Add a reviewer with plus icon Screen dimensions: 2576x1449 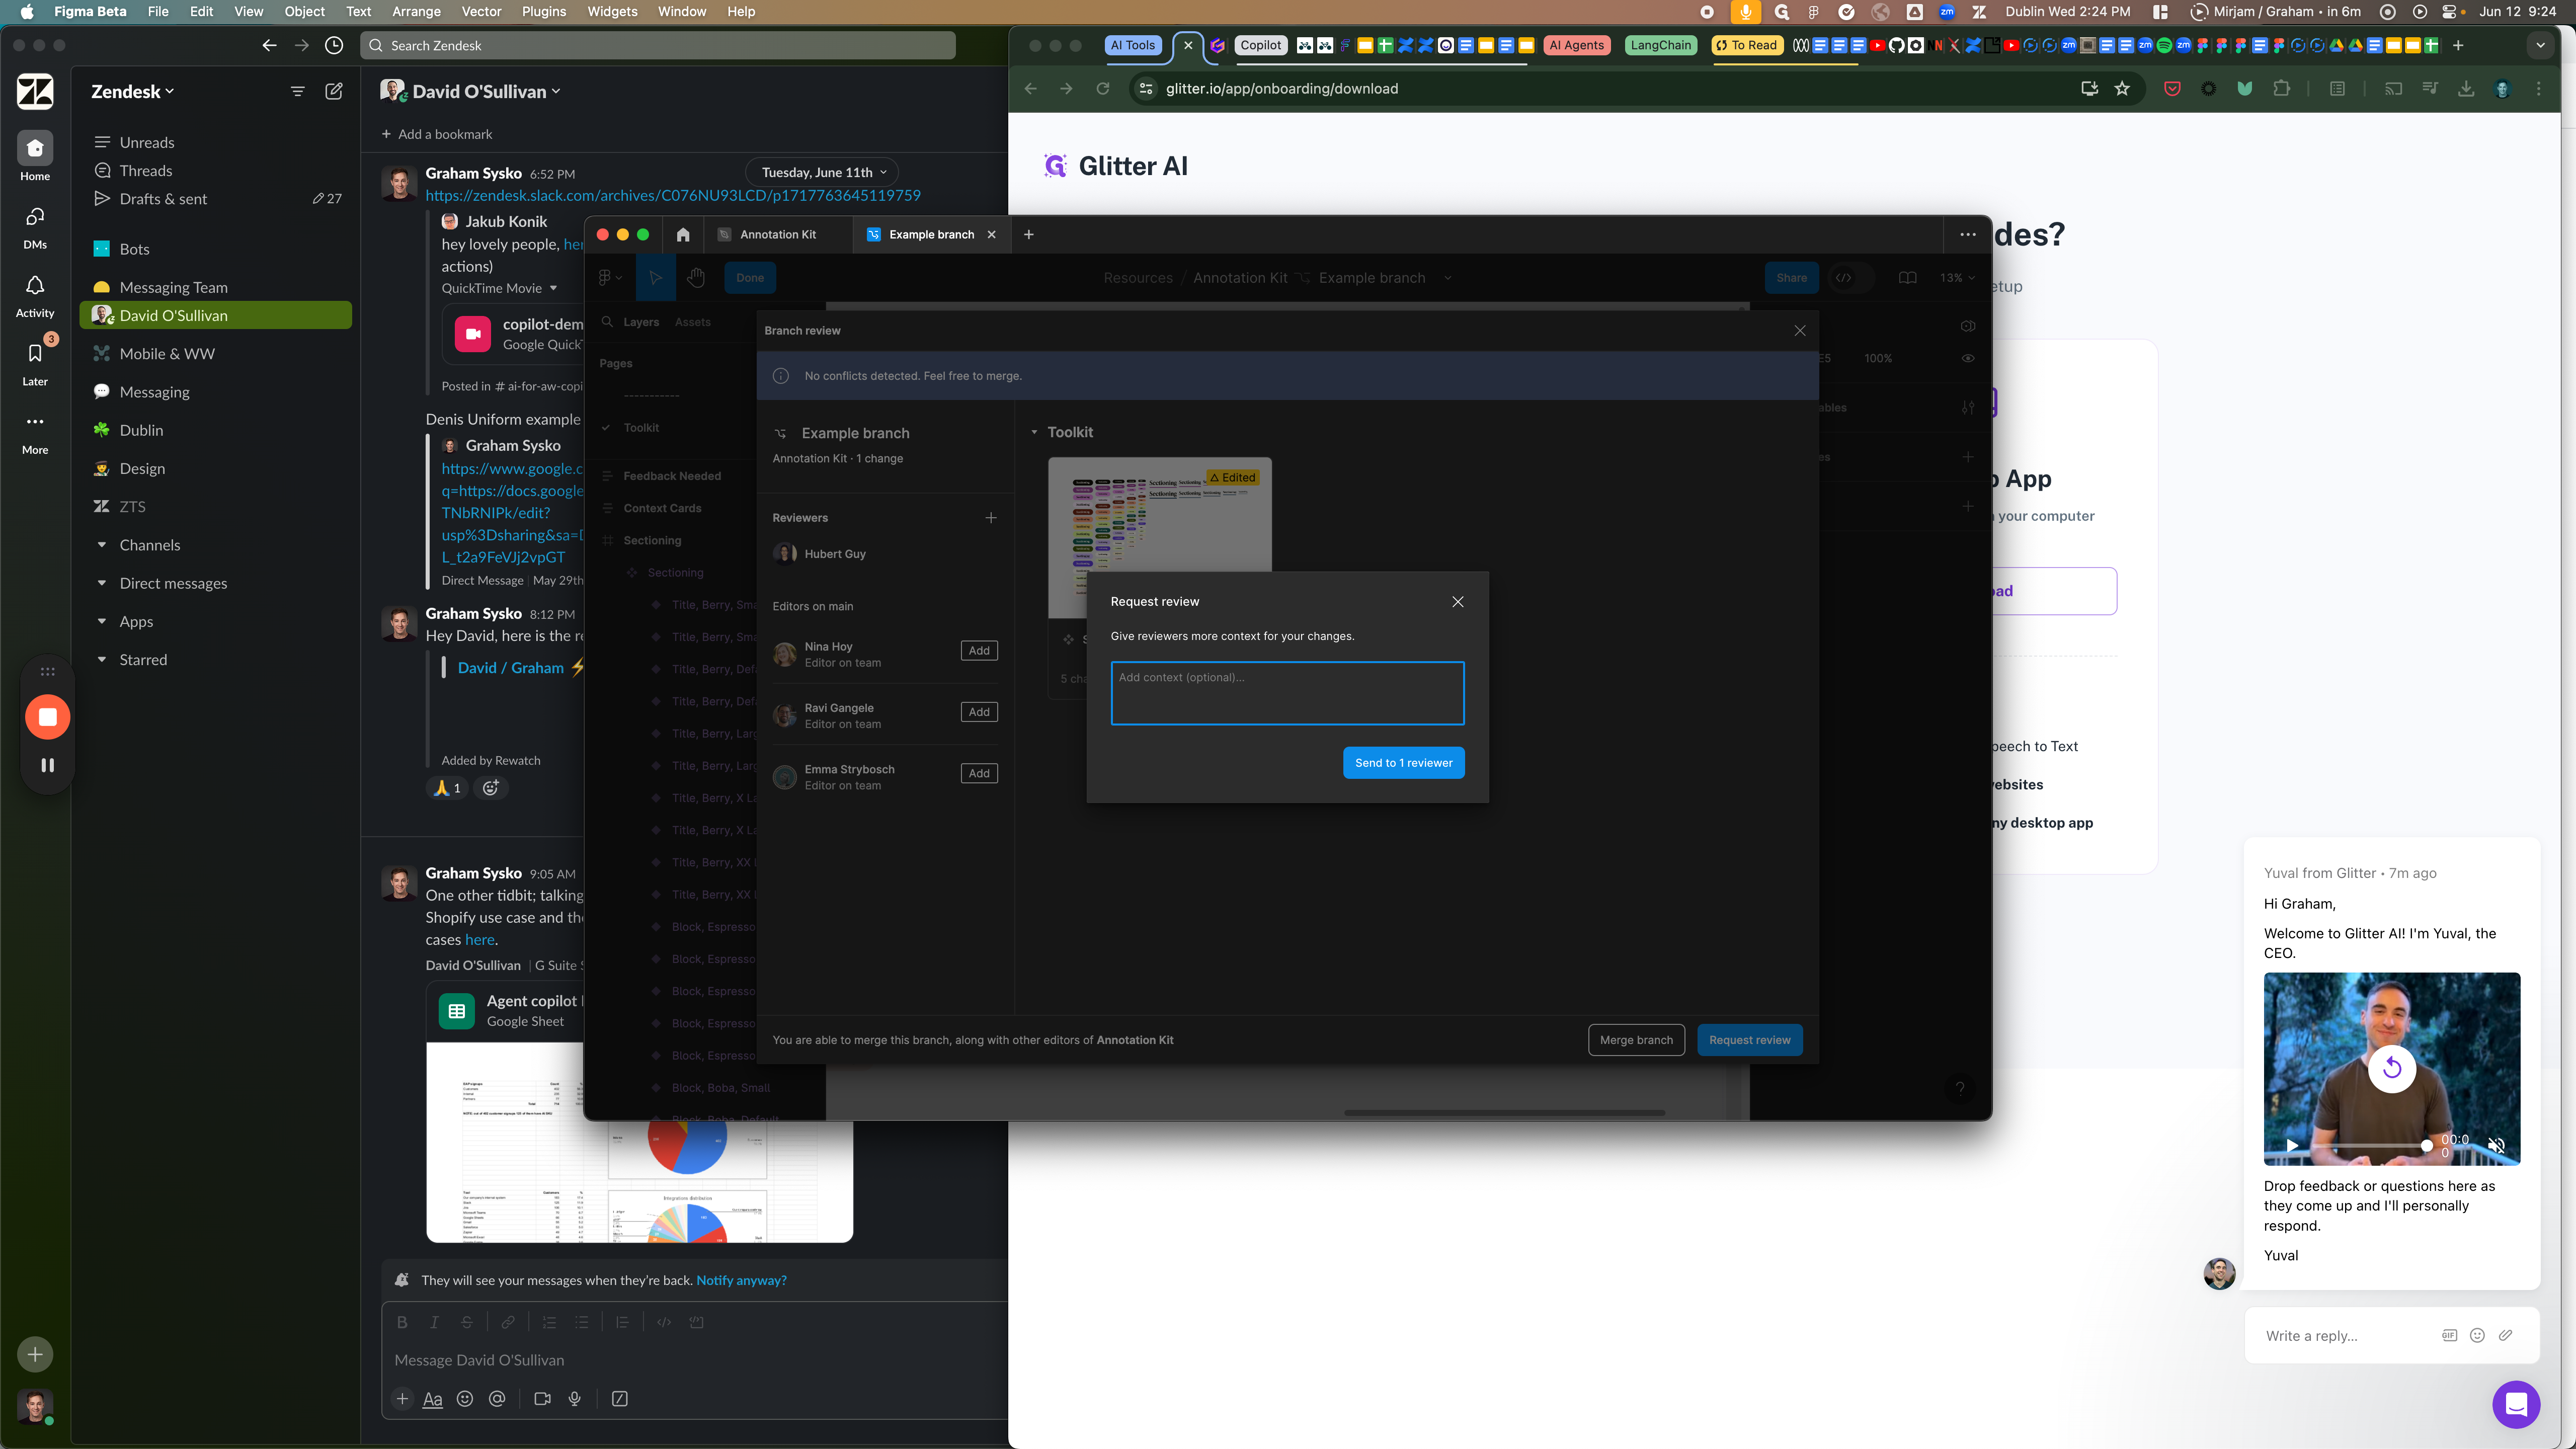click(990, 518)
